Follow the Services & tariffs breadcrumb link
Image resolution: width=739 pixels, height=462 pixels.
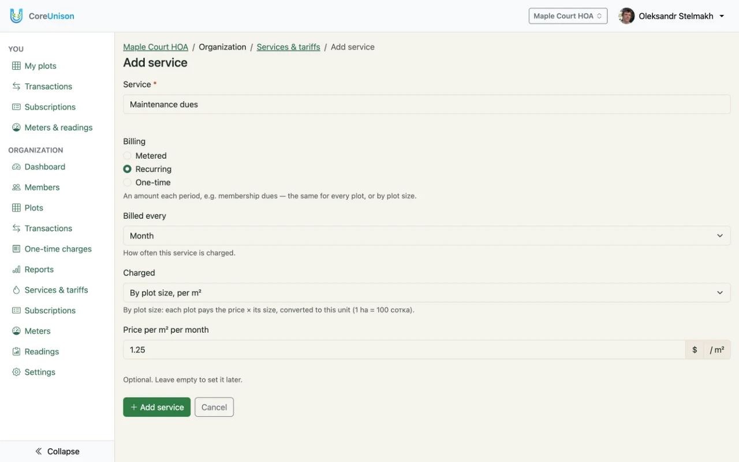(288, 47)
